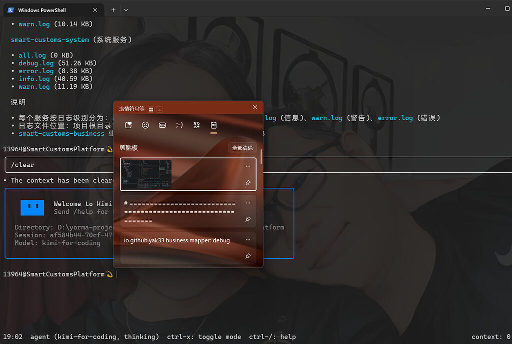Pin the screenshot clipboard item
Viewport: 512px width, 344px height.
248,182
